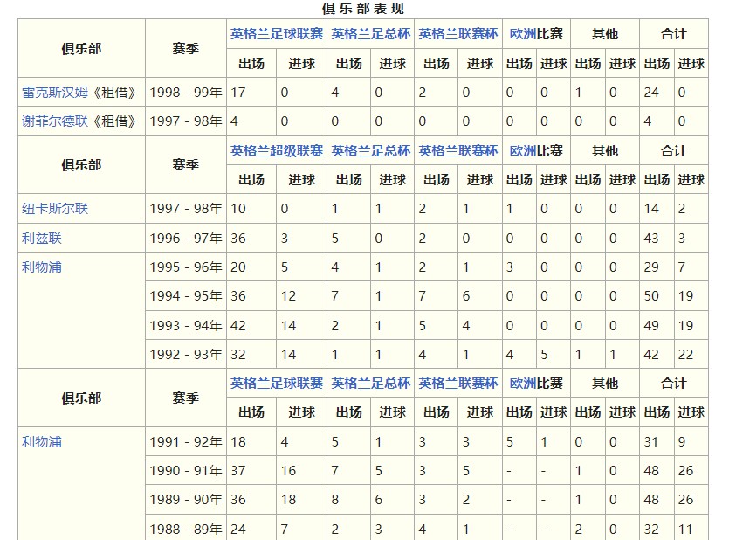Click value 22 in the 1992 - 93年 row
Image resolution: width=729 pixels, height=540 pixels.
(x=685, y=355)
